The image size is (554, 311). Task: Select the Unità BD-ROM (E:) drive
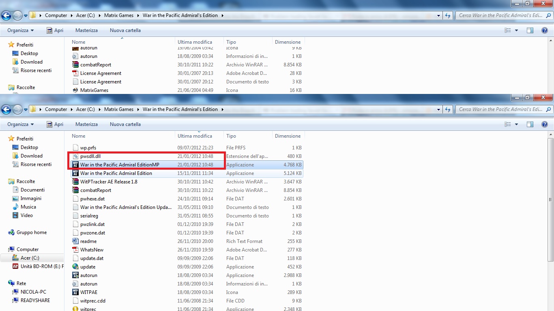pos(38,266)
